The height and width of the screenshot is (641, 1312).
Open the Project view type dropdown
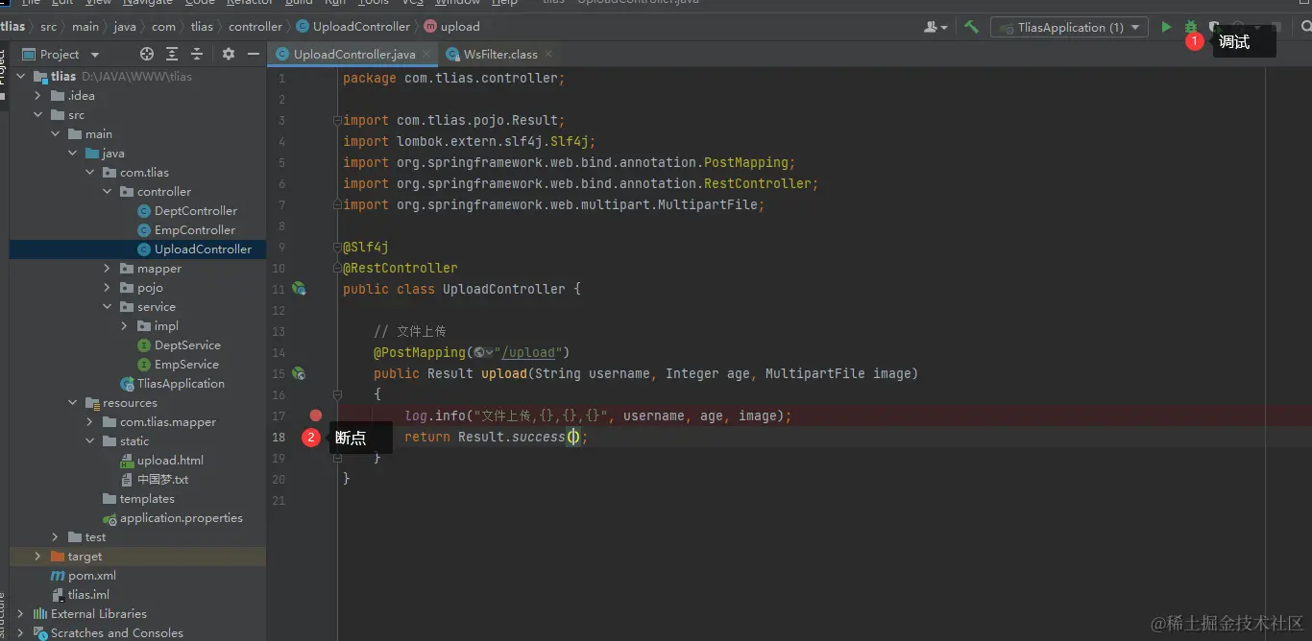(x=95, y=55)
